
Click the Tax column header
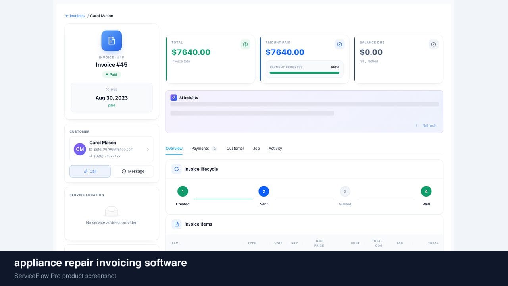400,243
